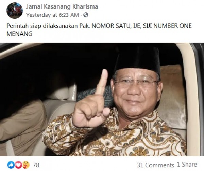The image size is (204, 171).
Task: Click the globe public audience icon
Action: click(x=86, y=15)
